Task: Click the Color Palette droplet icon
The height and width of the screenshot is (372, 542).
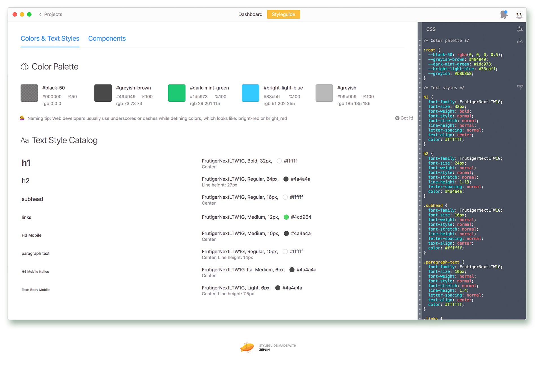Action: coord(25,67)
